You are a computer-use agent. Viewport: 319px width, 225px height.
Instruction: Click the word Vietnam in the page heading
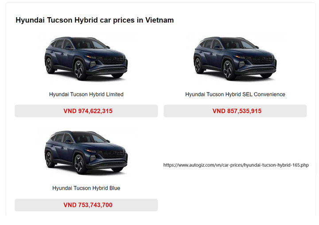pos(159,20)
